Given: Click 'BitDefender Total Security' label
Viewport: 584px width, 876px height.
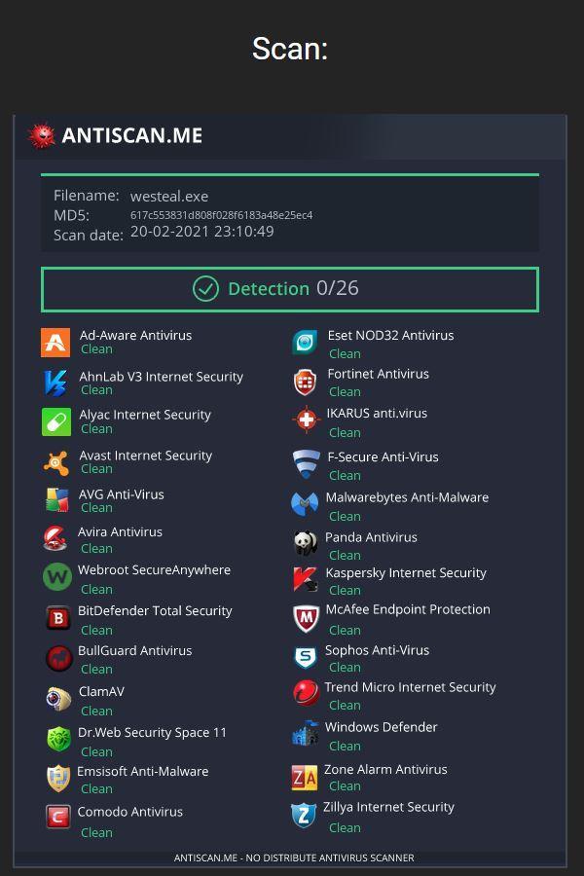Looking at the screenshot, I should pos(156,610).
